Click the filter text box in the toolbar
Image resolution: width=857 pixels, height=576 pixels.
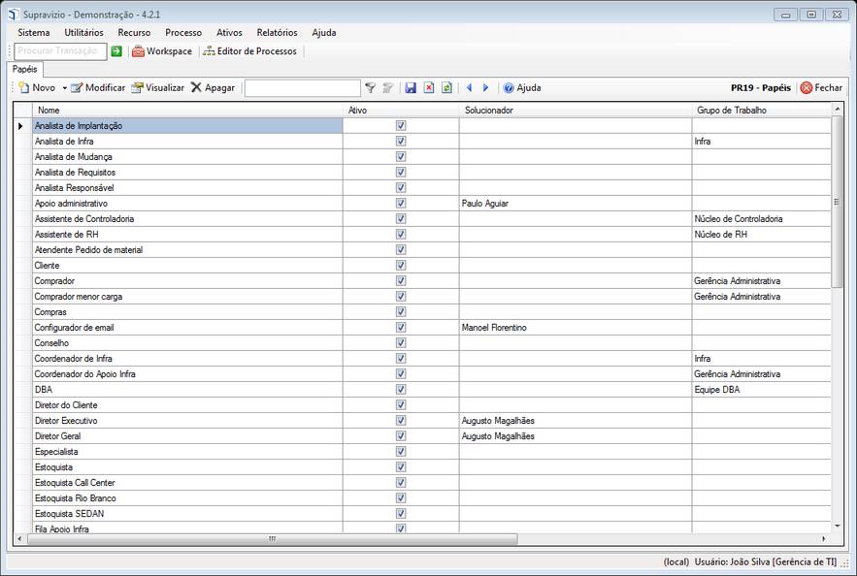pyautogui.click(x=302, y=88)
